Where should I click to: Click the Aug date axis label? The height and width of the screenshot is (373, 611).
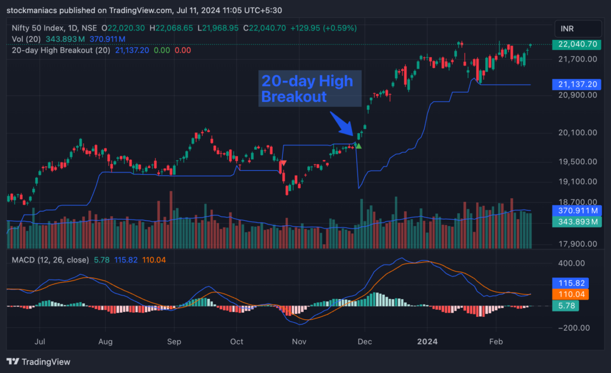coord(105,341)
